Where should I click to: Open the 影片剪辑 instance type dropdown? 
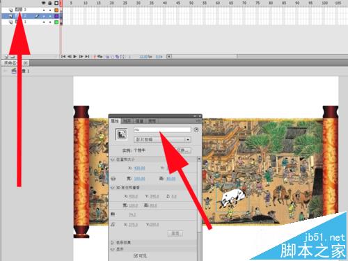(x=162, y=139)
